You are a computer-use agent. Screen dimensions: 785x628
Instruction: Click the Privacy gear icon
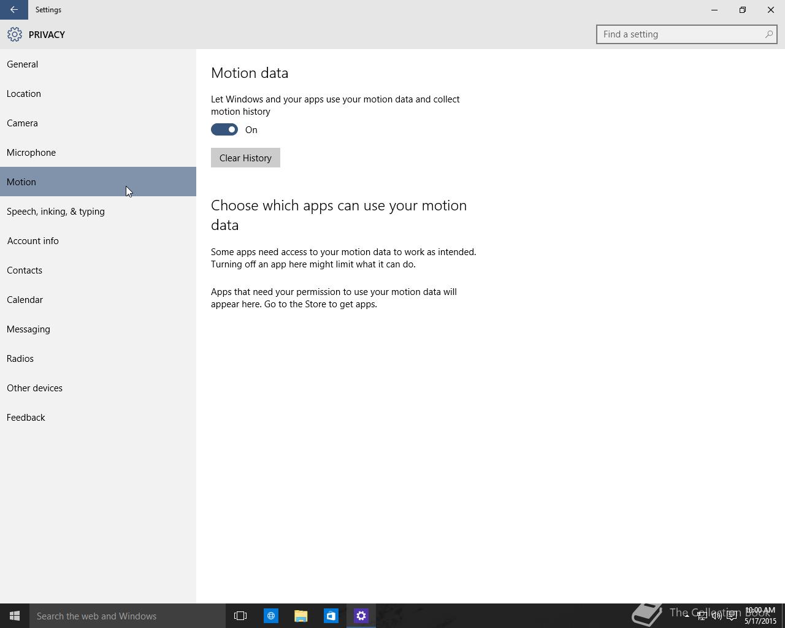coord(15,34)
